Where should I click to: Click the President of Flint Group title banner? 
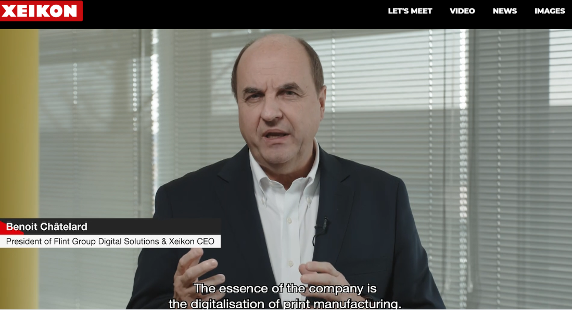(x=110, y=242)
